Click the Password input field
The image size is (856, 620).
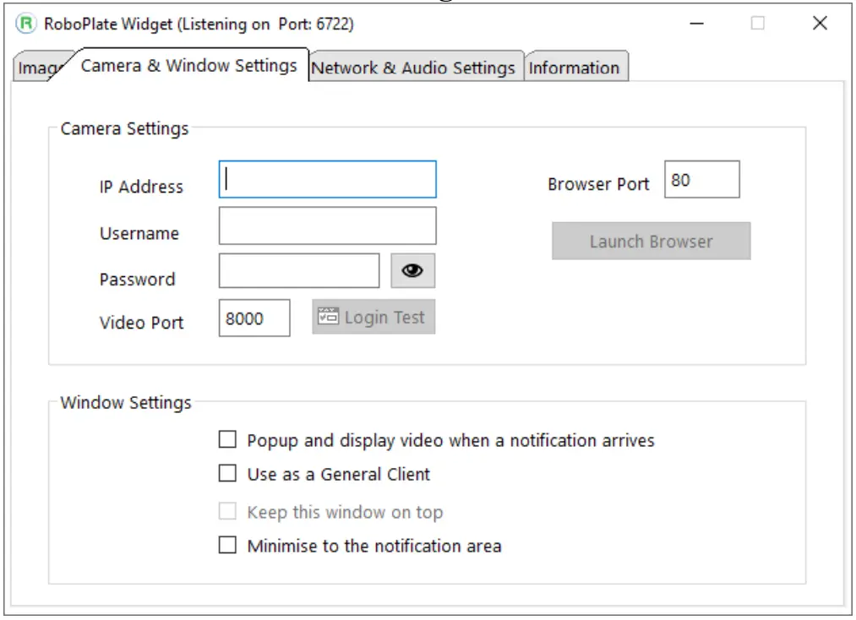pyautogui.click(x=299, y=270)
